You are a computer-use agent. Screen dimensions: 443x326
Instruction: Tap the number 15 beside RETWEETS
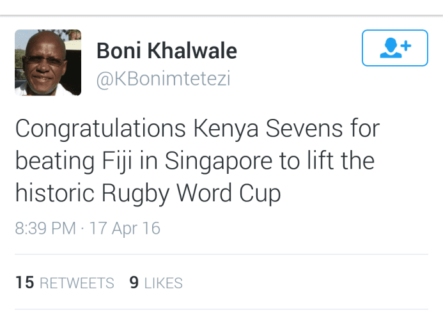(25, 283)
